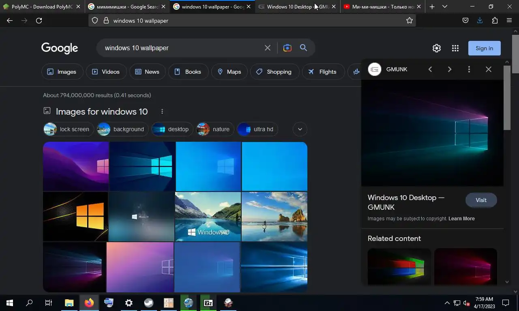Open 7-Zip from taskbar
Image resolution: width=519 pixels, height=311 pixels.
click(x=208, y=303)
